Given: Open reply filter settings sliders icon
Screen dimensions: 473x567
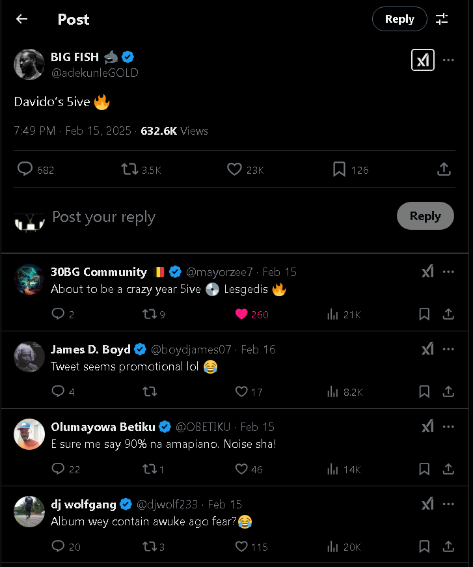Looking at the screenshot, I should click(442, 19).
